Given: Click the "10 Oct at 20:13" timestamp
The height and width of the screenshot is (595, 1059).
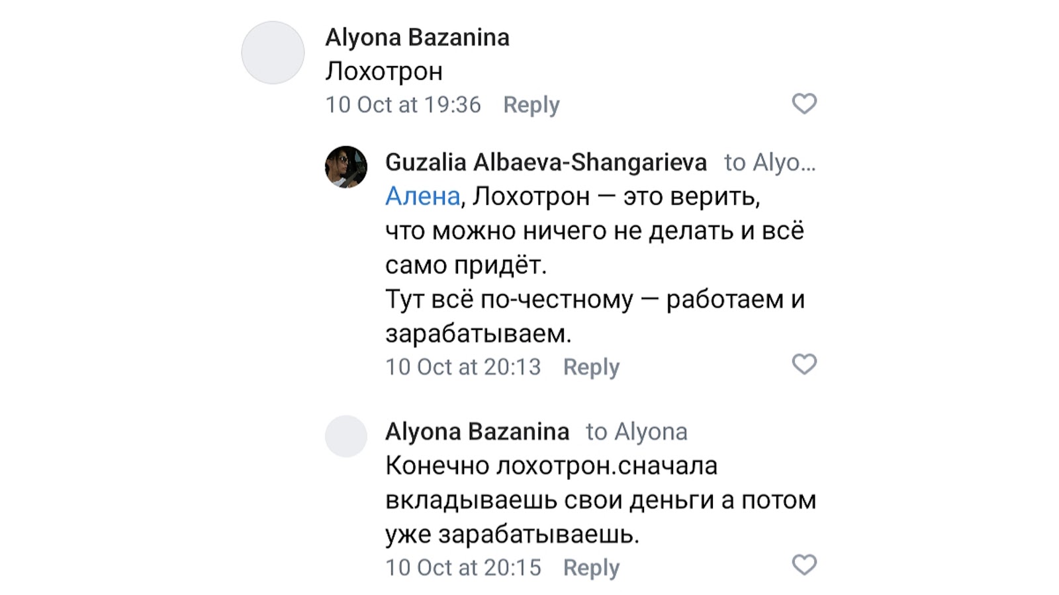Looking at the screenshot, I should click(463, 367).
